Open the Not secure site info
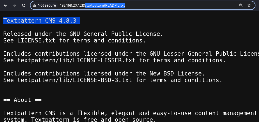259x122 pixels. (44, 5)
